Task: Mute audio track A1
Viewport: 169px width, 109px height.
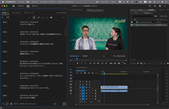Action: pos(90,90)
